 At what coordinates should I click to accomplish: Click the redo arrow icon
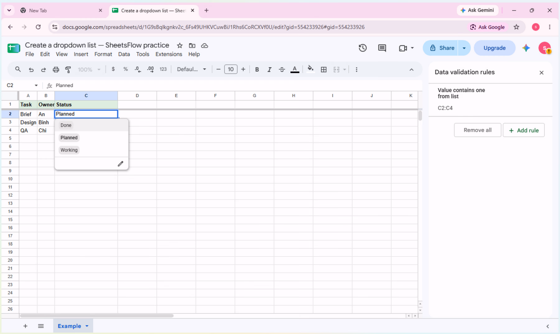[44, 69]
